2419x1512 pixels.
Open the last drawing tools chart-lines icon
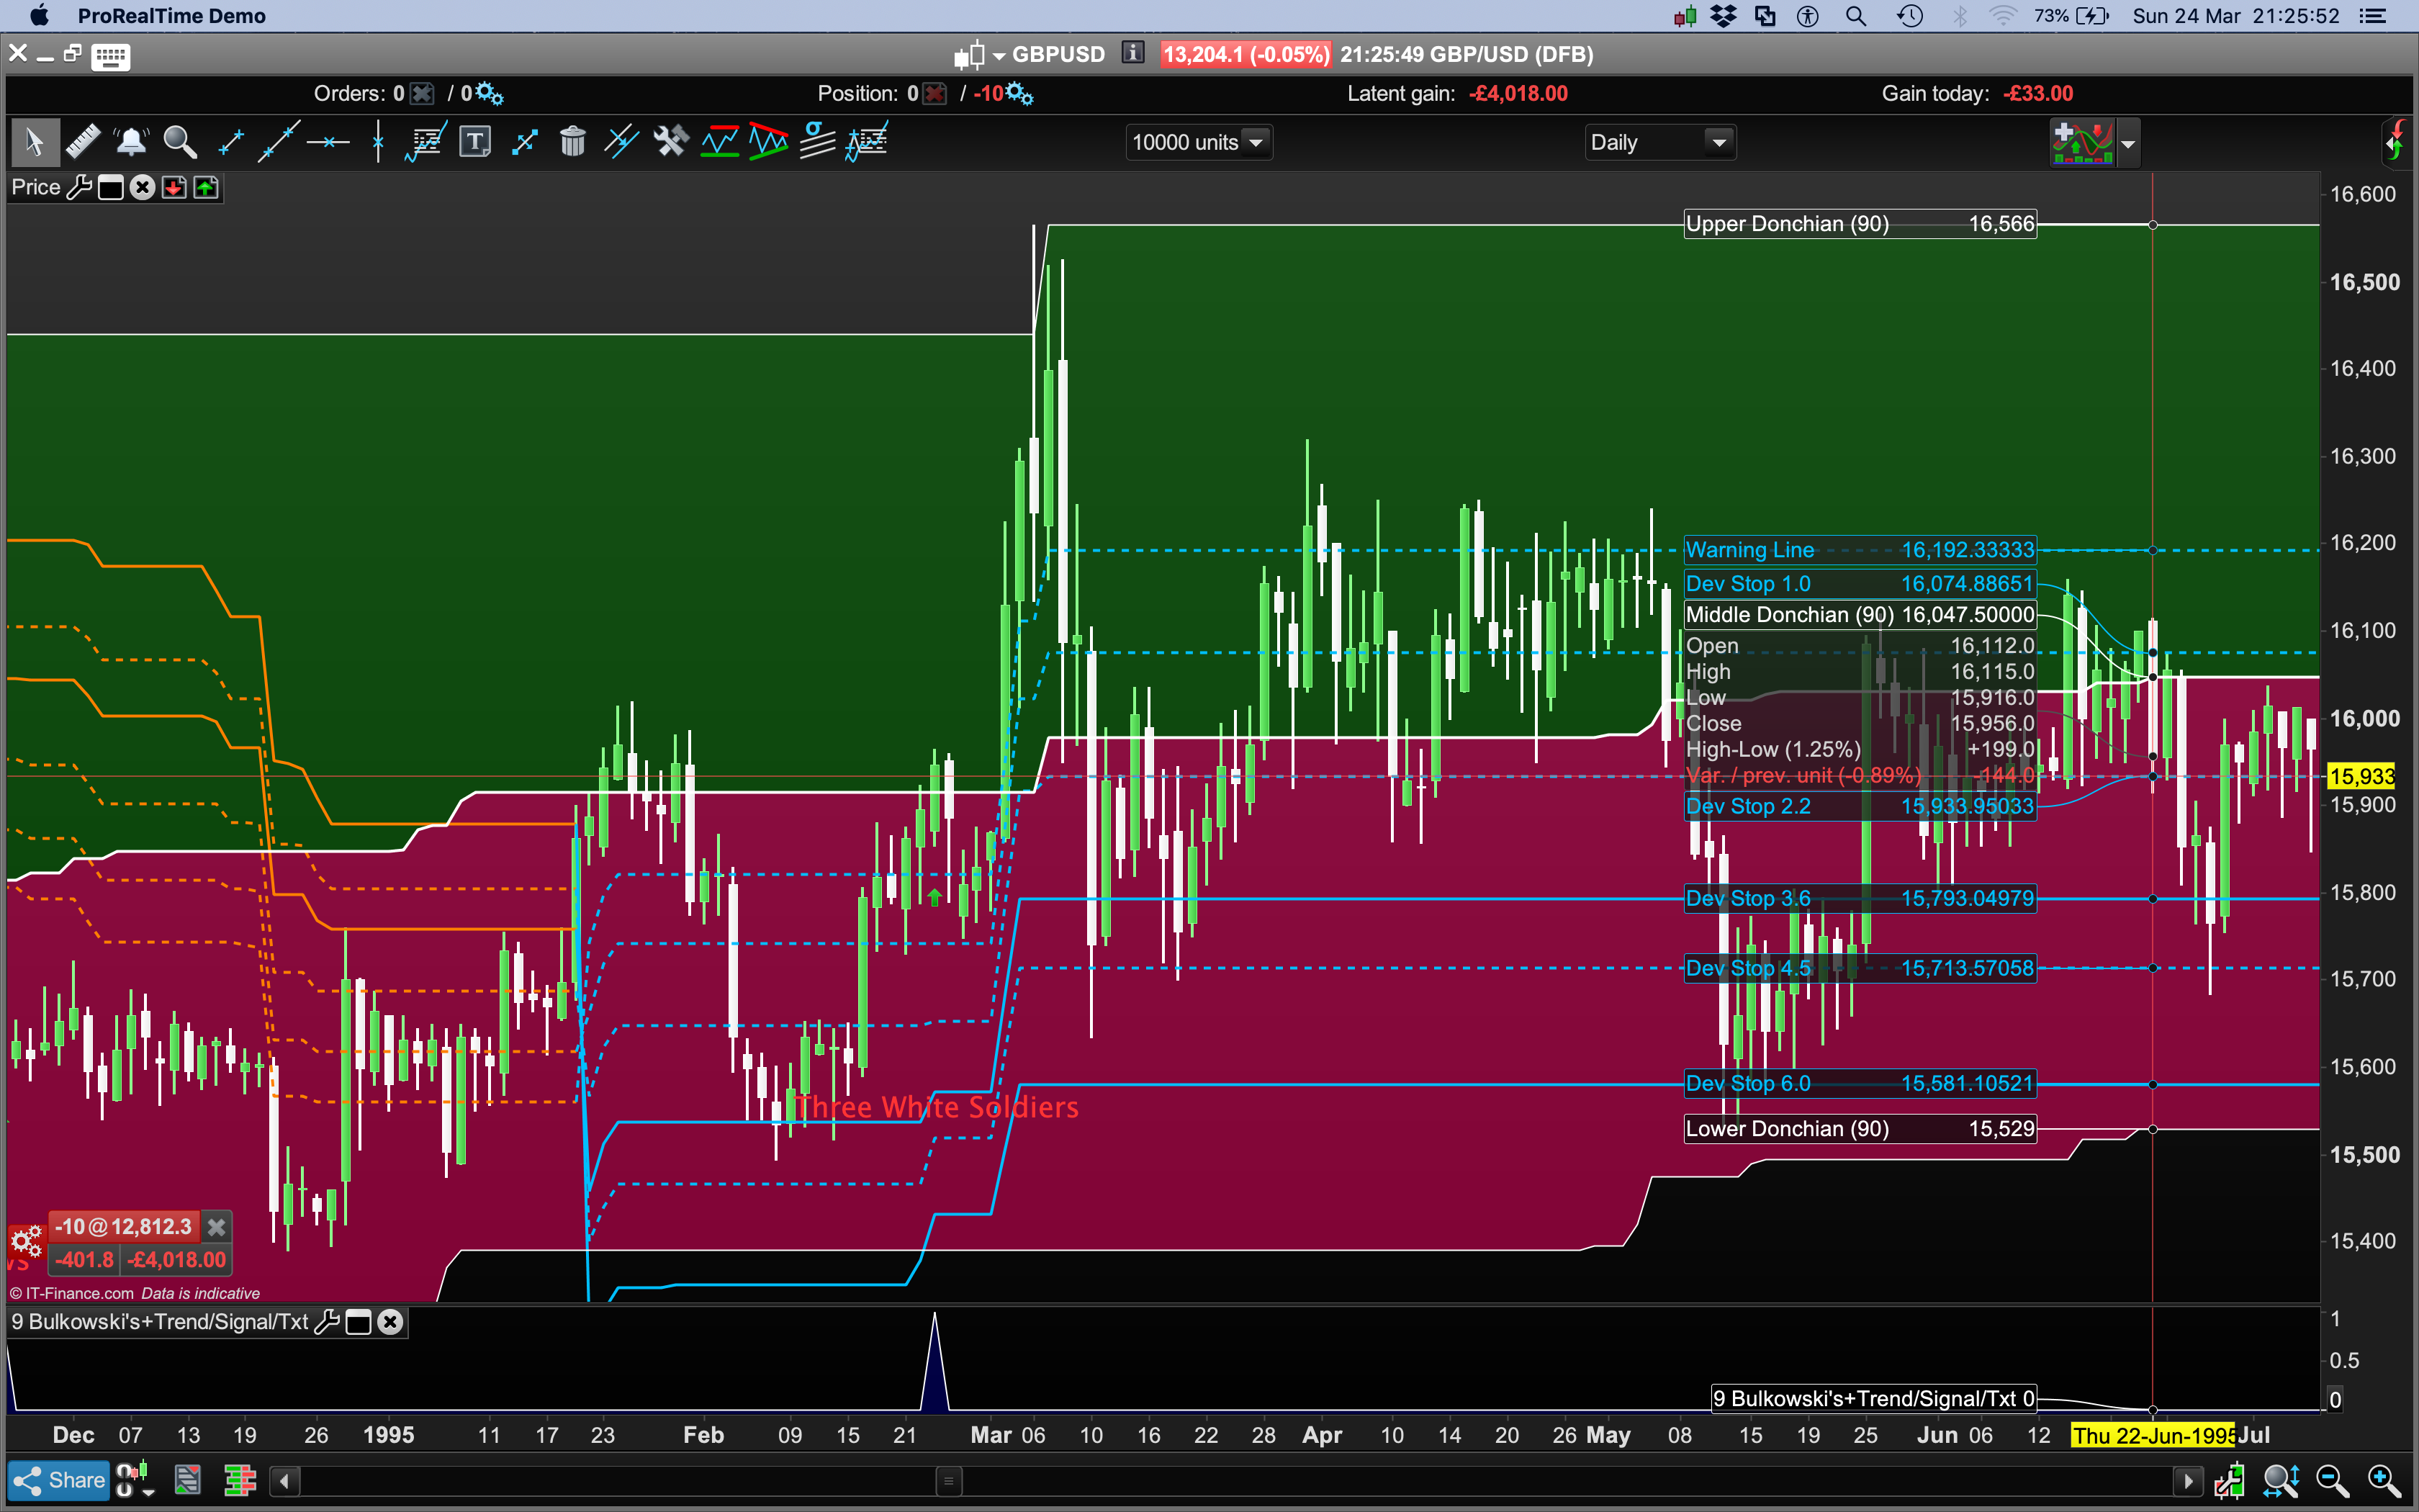point(867,142)
